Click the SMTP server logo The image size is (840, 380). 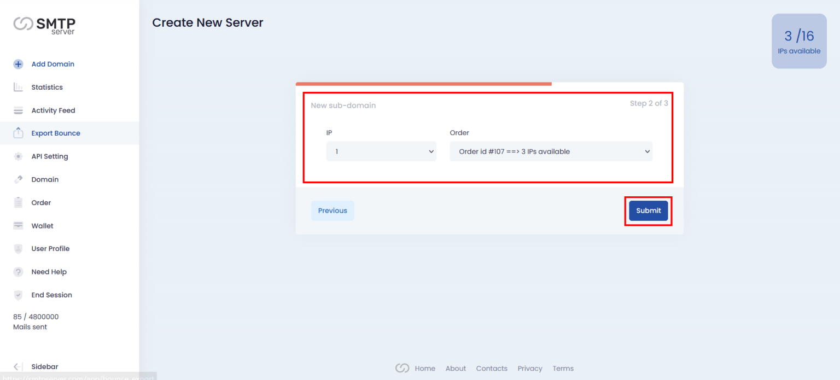click(x=44, y=25)
